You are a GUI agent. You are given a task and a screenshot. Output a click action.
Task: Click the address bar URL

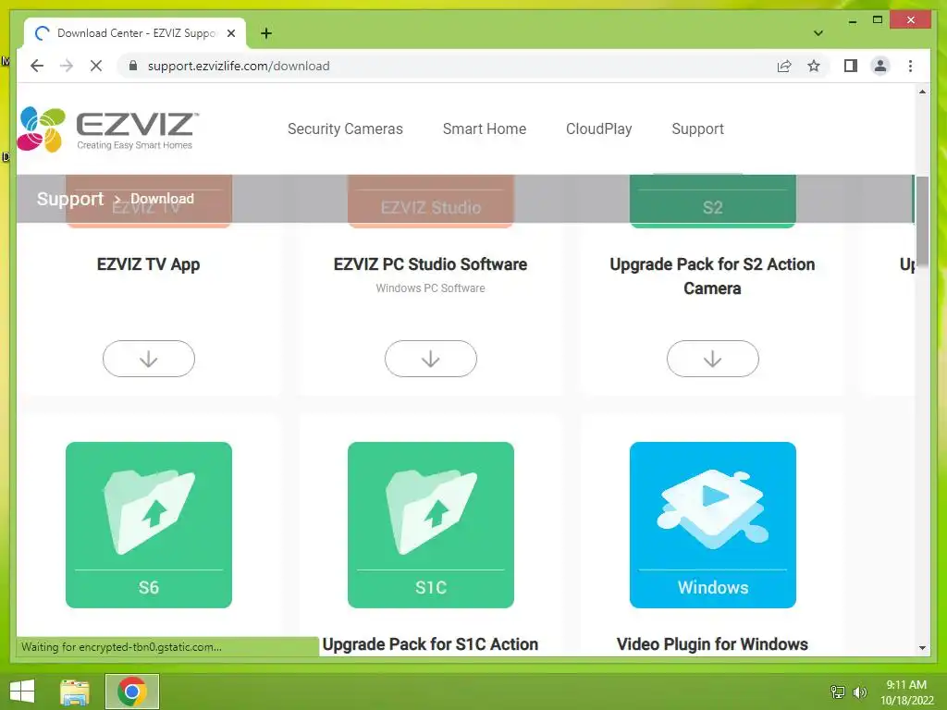239,66
